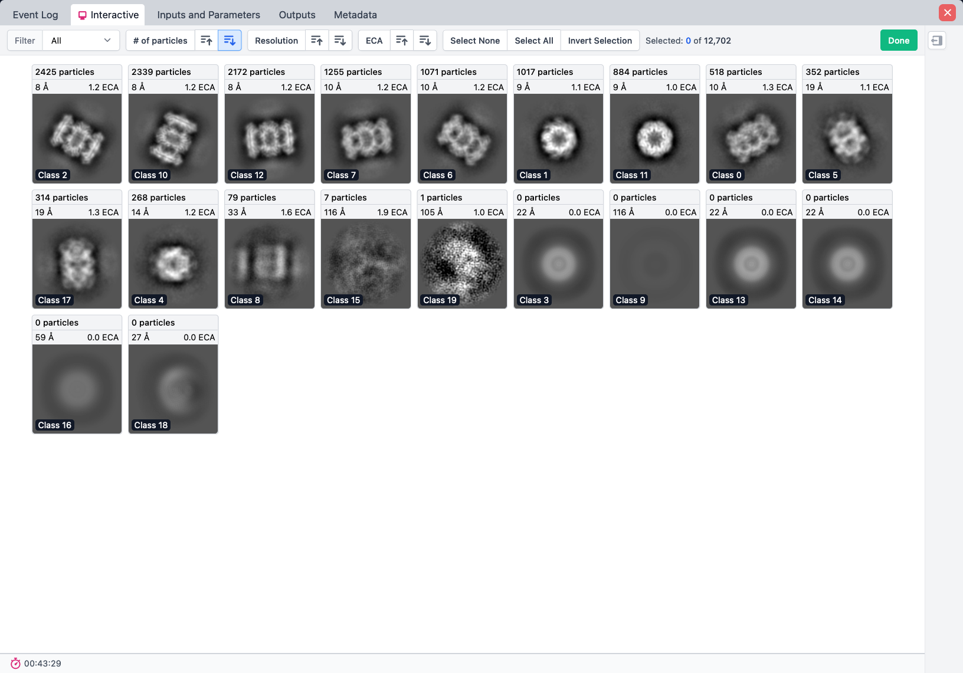Sort ECA descending
This screenshot has height=673, width=963.
point(425,41)
